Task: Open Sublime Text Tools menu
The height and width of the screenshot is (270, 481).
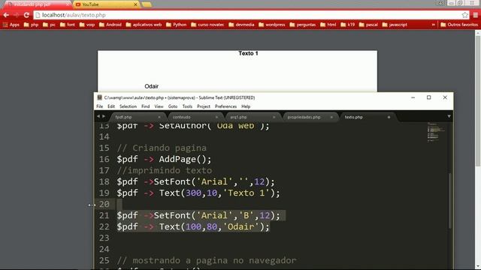Action: pyautogui.click(x=187, y=106)
